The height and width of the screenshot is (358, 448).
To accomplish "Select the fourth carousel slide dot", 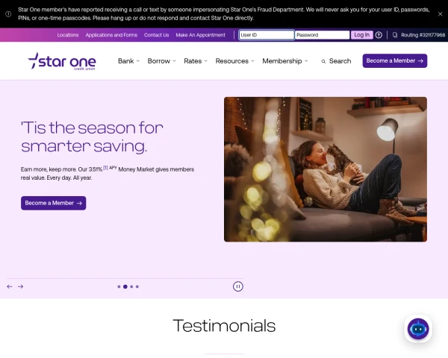I will (137, 286).
